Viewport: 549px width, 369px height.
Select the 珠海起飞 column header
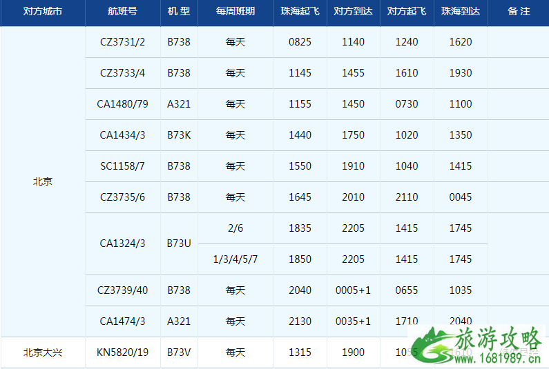pos(300,12)
